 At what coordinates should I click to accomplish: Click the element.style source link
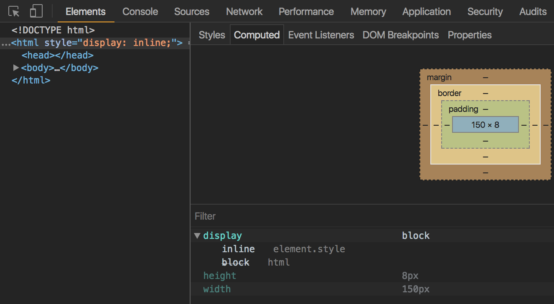point(309,249)
